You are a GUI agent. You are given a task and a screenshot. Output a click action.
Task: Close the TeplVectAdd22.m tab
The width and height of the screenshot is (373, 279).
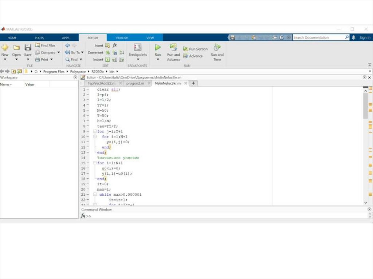click(121, 83)
